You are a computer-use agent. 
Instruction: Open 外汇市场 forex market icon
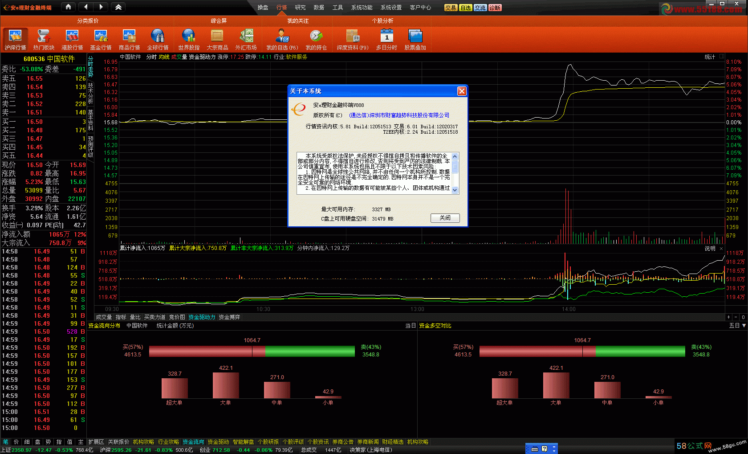click(246, 40)
